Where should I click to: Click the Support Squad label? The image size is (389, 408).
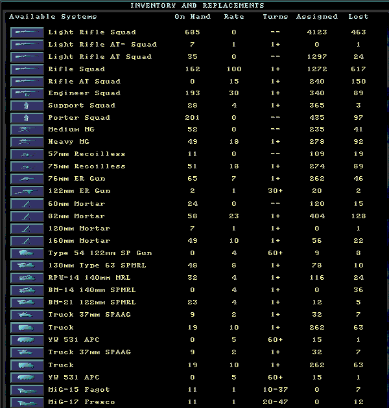pos(82,106)
